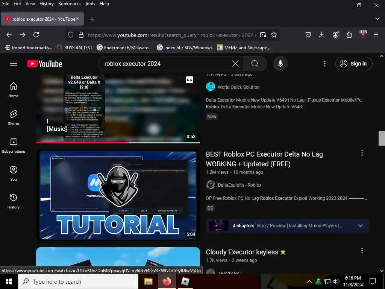The image size is (385, 289).
Task: Open the extensions puzzle icon
Action: (x=349, y=35)
